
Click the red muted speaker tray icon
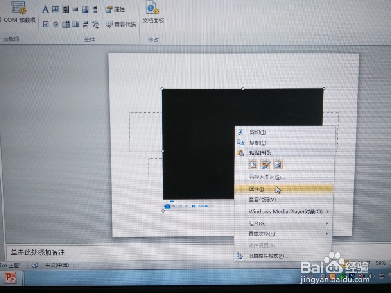361,276
